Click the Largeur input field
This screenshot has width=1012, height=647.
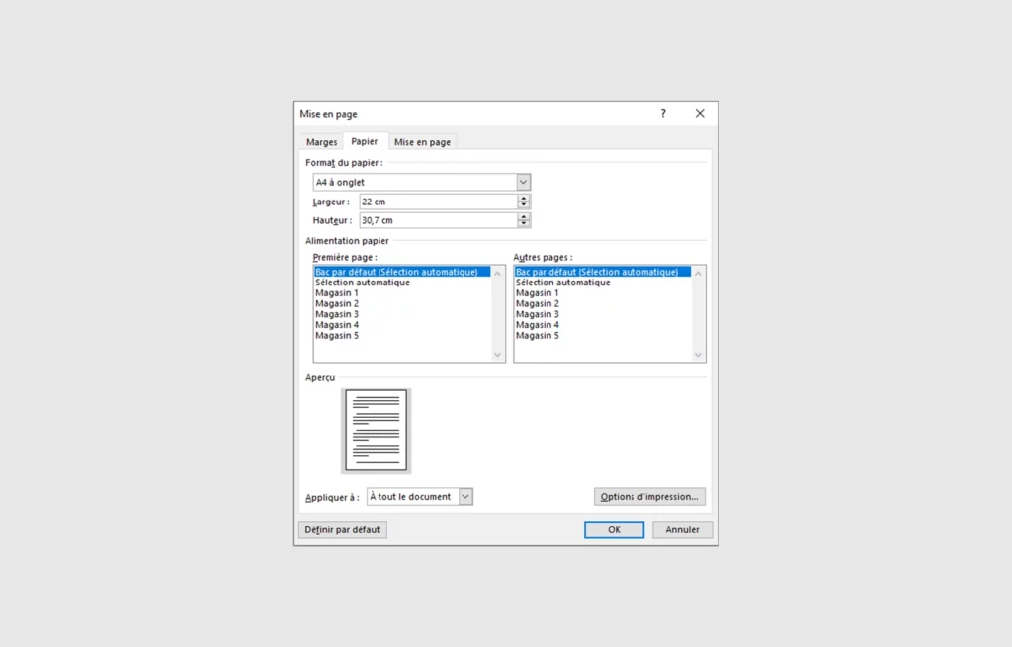(438, 202)
